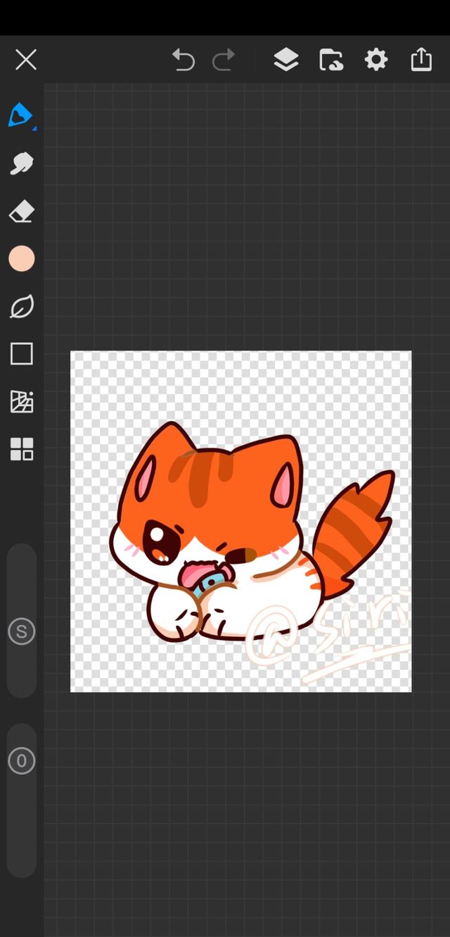This screenshot has width=450, height=937.
Task: Select the Smudge blend tool
Action: tap(21, 163)
